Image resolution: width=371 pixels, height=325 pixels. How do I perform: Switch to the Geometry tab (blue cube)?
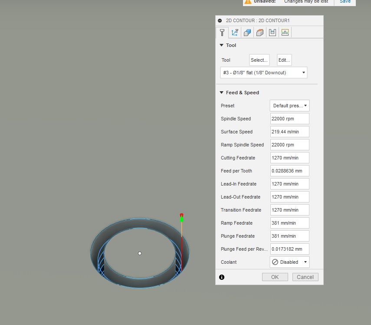(247, 33)
